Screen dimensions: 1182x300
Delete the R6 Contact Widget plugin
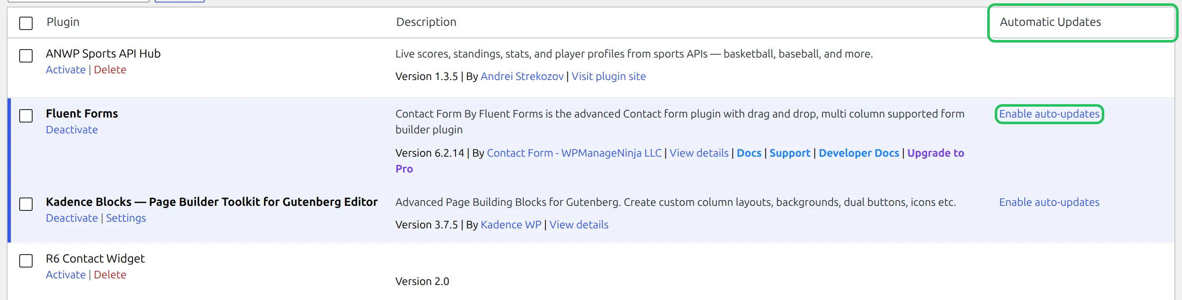coord(110,275)
